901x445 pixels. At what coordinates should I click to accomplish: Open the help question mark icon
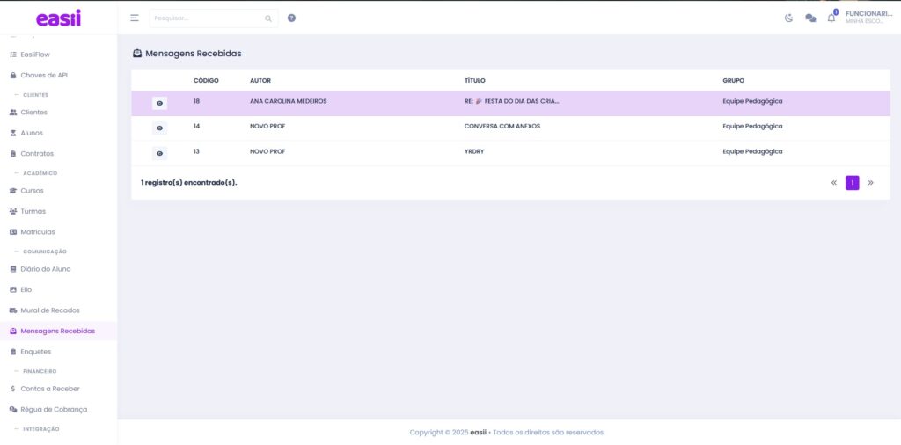point(291,18)
